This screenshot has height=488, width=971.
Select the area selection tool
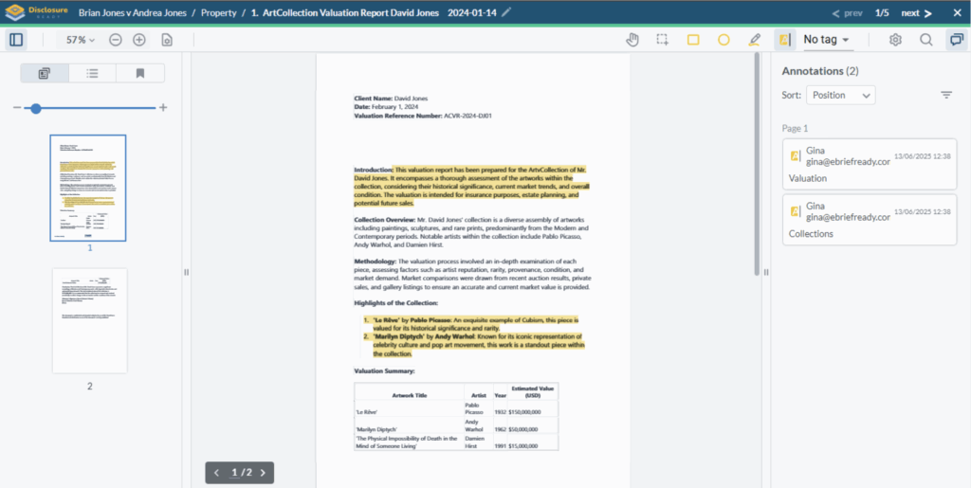point(663,40)
